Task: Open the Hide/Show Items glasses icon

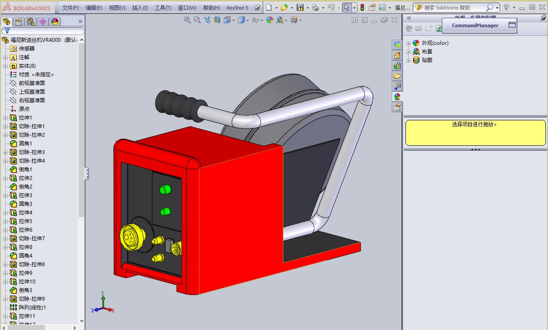Action: [256, 20]
